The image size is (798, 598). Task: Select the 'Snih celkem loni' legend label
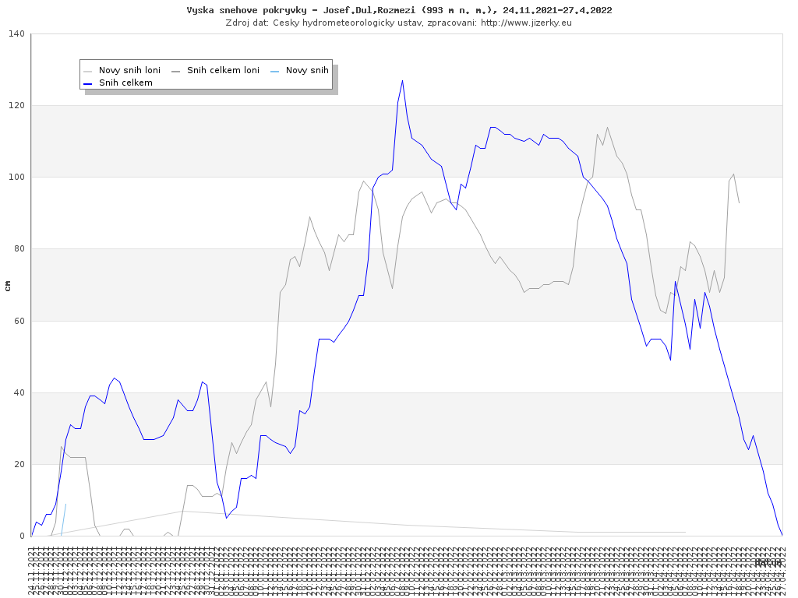(223, 70)
